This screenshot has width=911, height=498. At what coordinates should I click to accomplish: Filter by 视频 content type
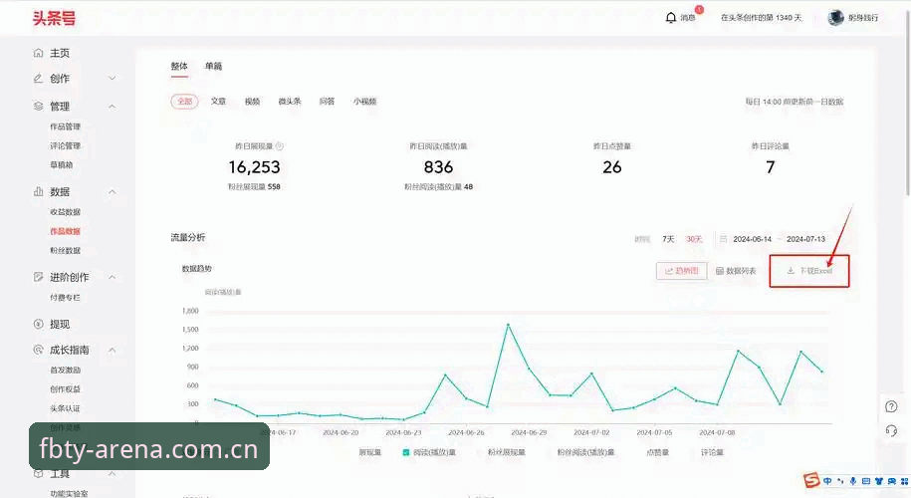pyautogui.click(x=252, y=102)
